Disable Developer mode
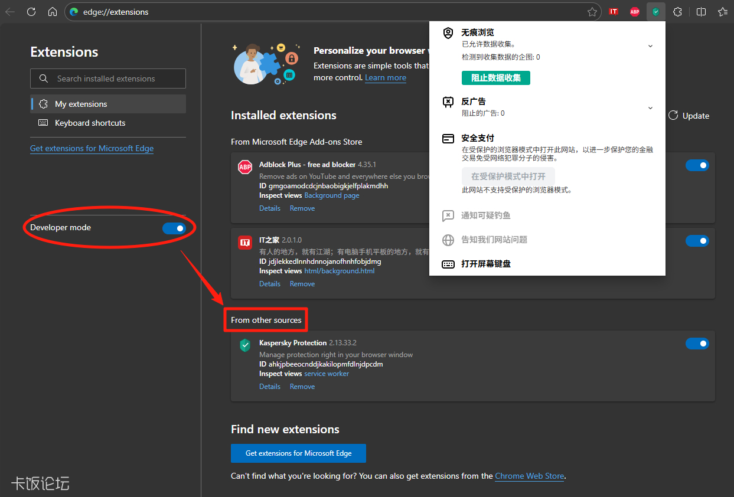 174,227
